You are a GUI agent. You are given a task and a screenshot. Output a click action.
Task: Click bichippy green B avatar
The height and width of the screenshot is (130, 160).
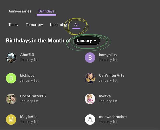coord(11,78)
